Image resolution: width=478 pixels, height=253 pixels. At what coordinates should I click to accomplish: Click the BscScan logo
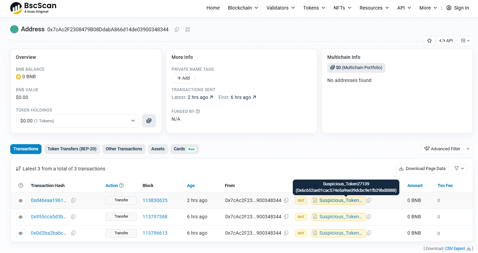[x=33, y=8]
